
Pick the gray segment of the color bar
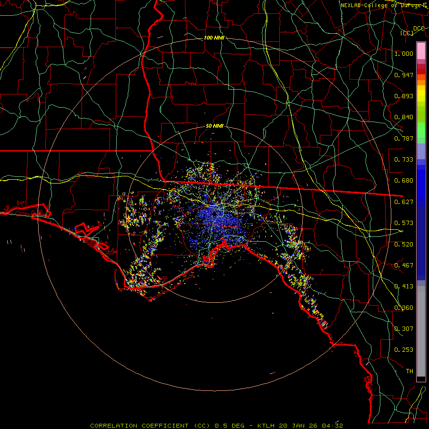421,331
